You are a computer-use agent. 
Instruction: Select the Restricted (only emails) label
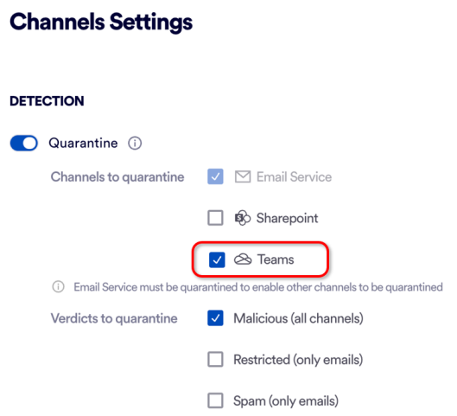click(298, 360)
